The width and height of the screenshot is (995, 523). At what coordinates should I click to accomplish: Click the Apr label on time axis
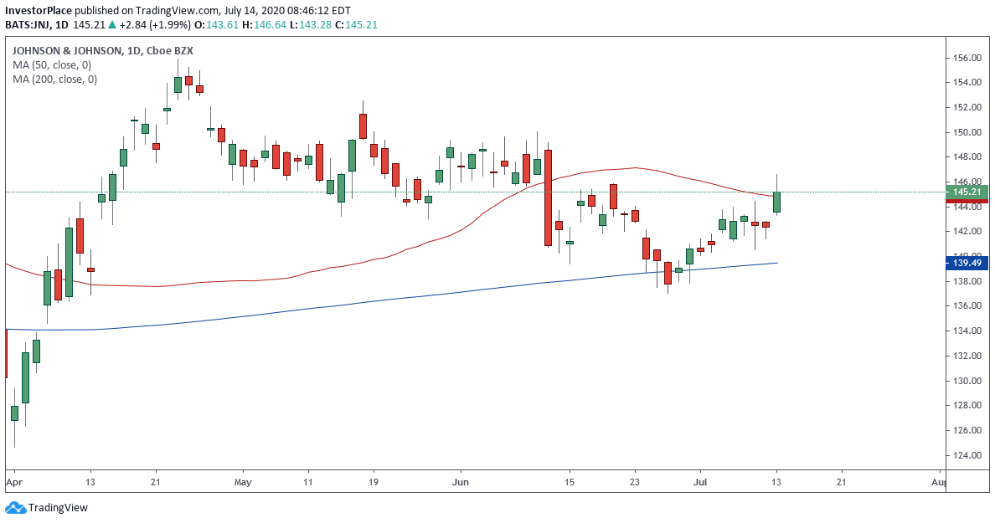click(13, 483)
